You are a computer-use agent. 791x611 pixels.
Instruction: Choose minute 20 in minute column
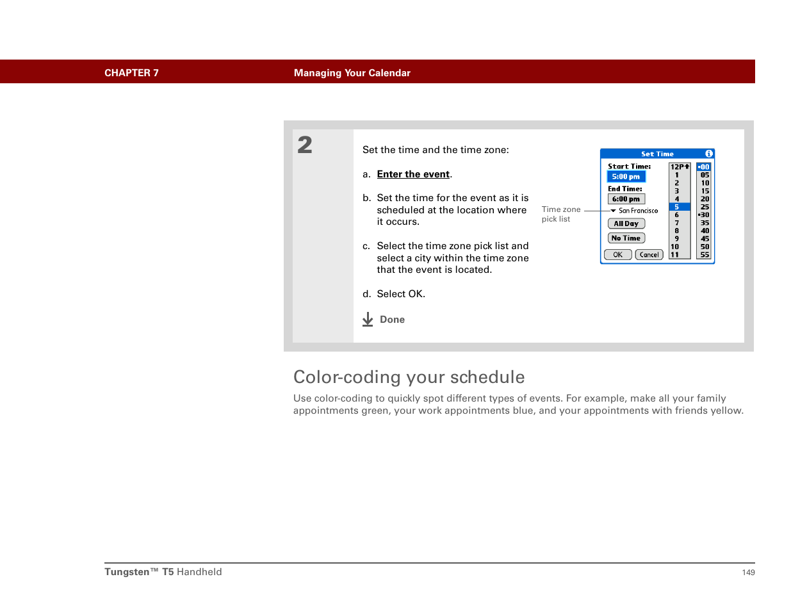pyautogui.click(x=705, y=199)
